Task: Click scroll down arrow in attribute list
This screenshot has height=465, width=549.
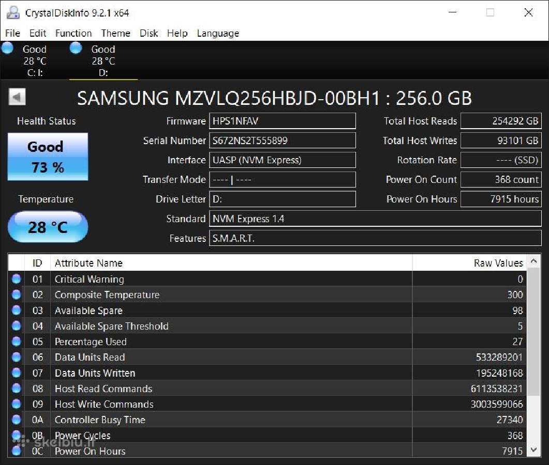Action: 533,450
